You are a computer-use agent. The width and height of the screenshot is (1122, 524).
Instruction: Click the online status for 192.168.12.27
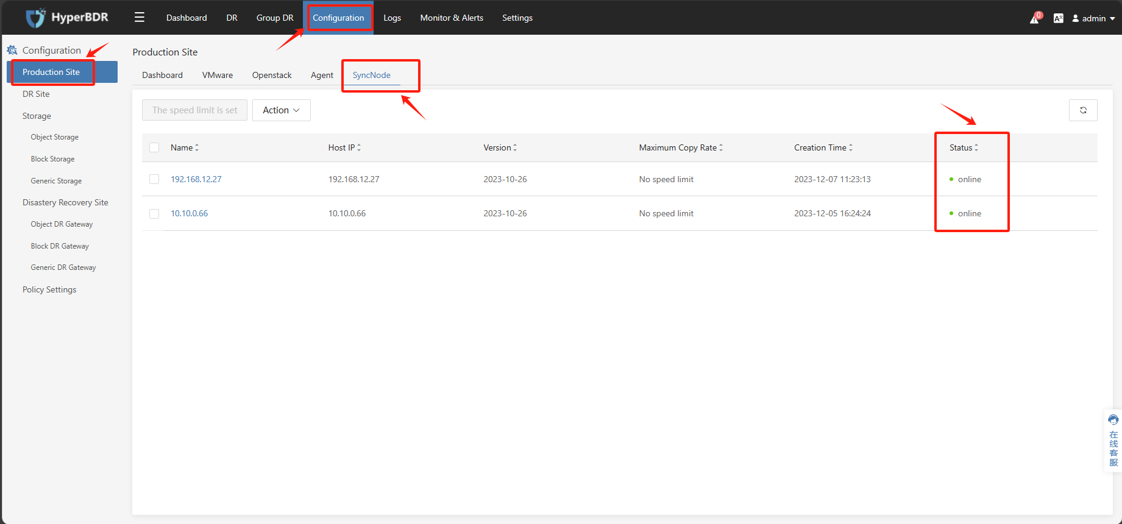(x=965, y=179)
